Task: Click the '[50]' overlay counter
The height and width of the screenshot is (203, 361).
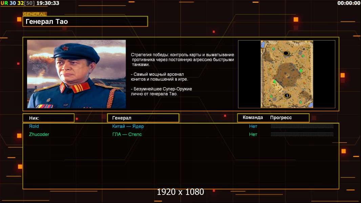Action: 29,3
